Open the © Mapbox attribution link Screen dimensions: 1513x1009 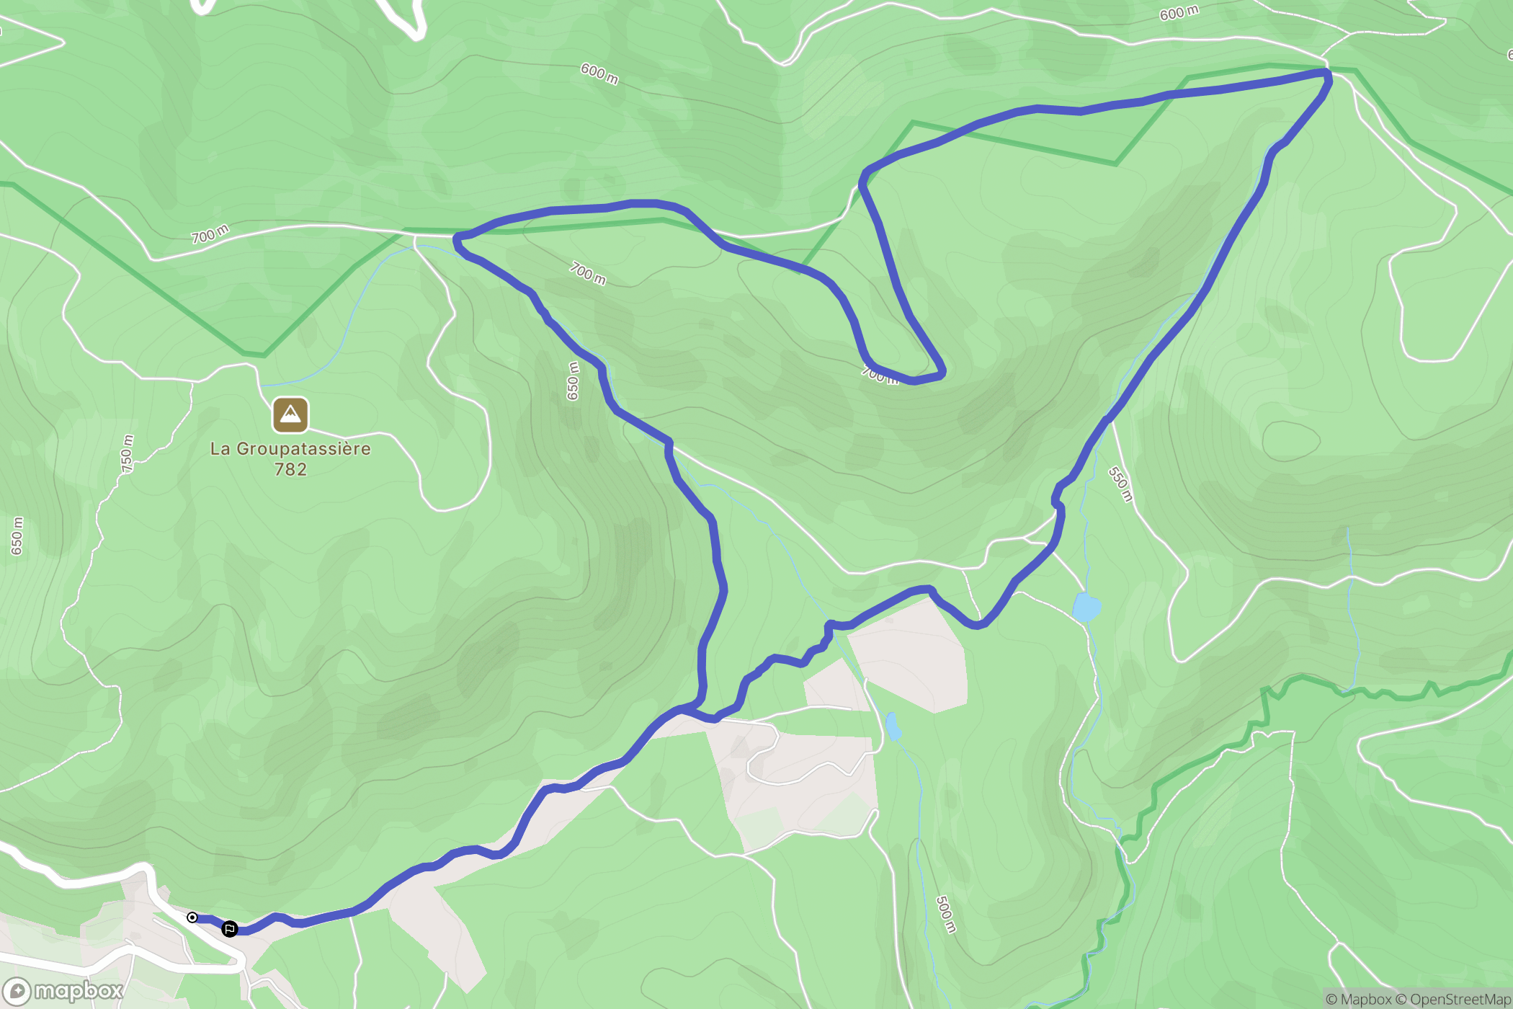point(1359,999)
